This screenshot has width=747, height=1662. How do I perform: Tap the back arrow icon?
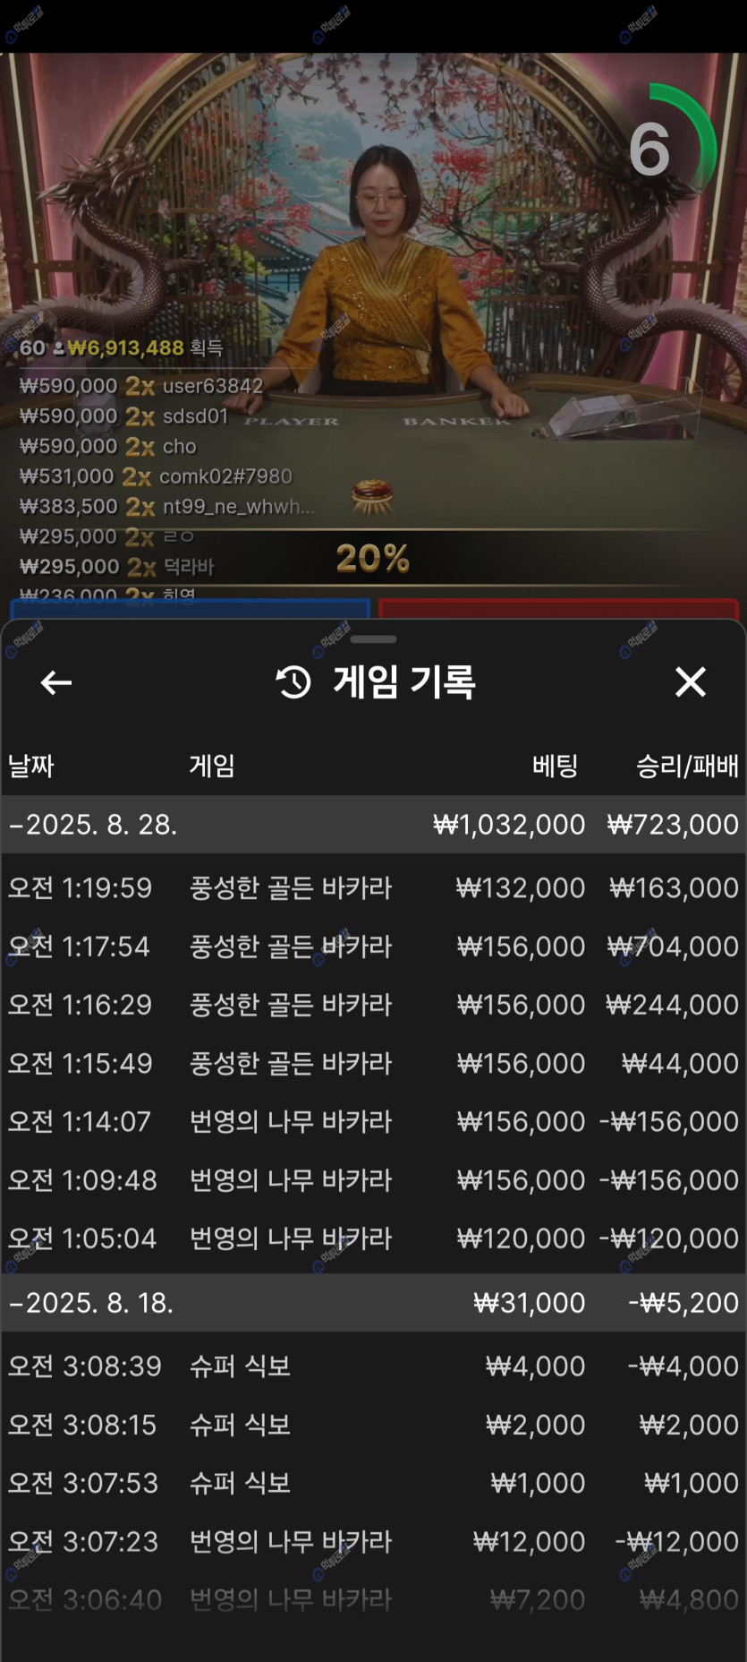click(x=56, y=683)
